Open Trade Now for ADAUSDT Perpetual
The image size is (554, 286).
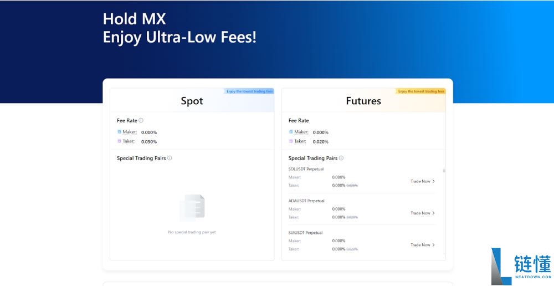(423, 213)
